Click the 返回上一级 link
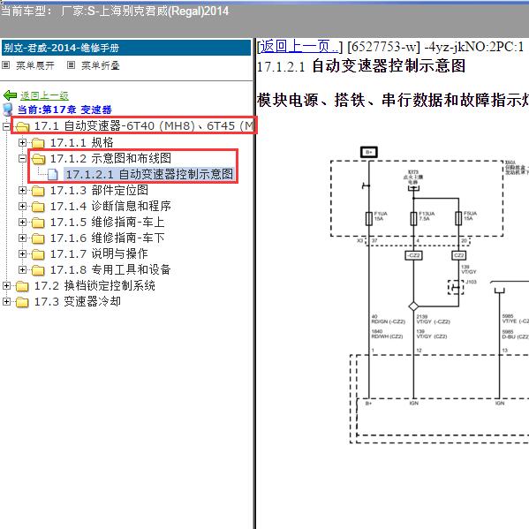Viewport: 529px width, 529px height. pyautogui.click(x=44, y=95)
